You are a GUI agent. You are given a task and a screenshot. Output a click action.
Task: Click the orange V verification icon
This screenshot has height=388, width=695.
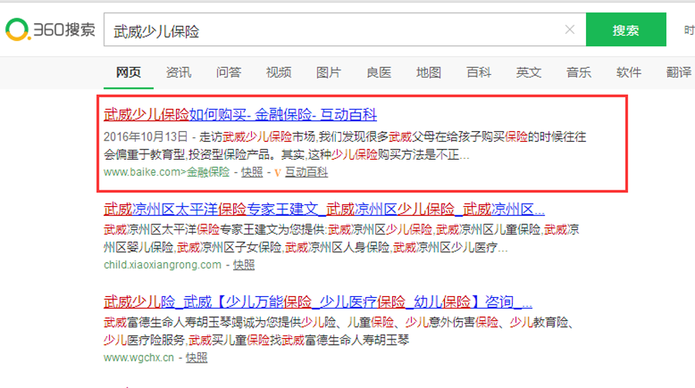click(x=277, y=172)
